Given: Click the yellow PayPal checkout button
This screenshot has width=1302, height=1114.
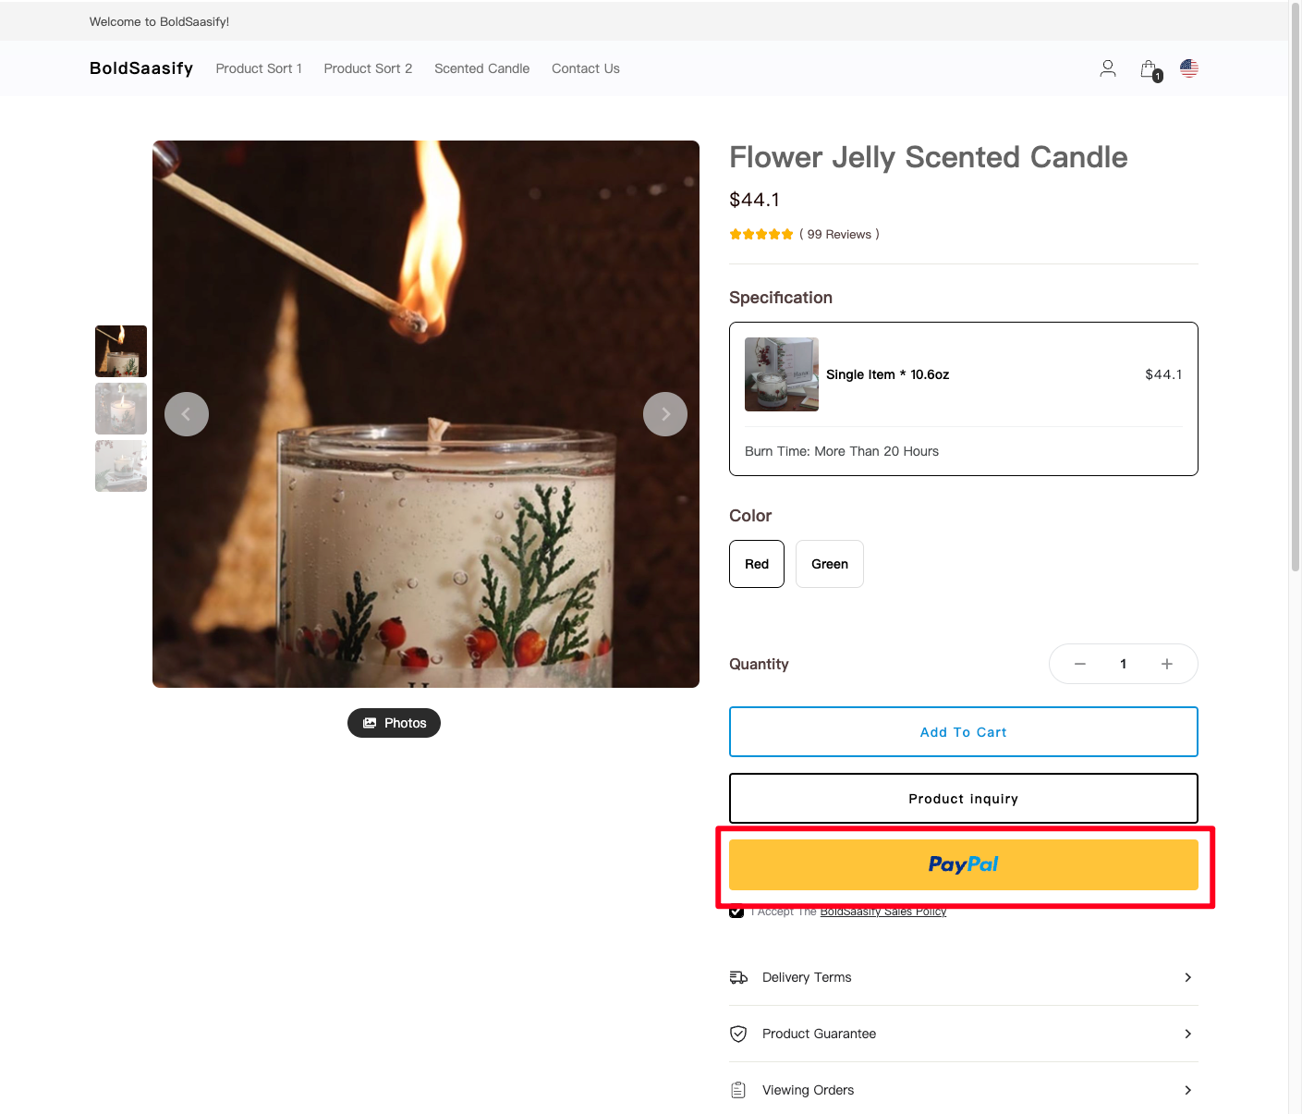Looking at the screenshot, I should pyautogui.click(x=964, y=864).
